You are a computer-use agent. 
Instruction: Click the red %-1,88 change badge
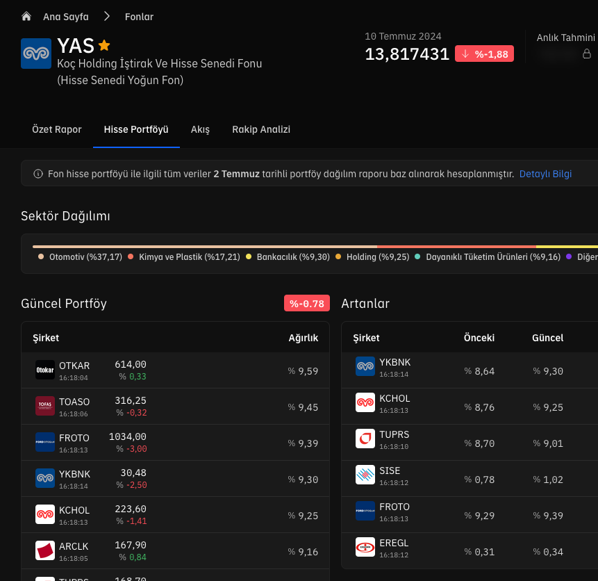coord(484,54)
